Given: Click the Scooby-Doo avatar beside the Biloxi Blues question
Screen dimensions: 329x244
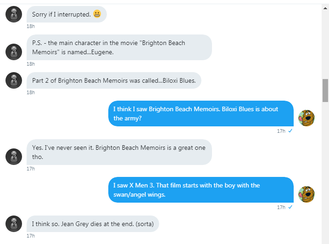Looking at the screenshot, I should point(307,118).
